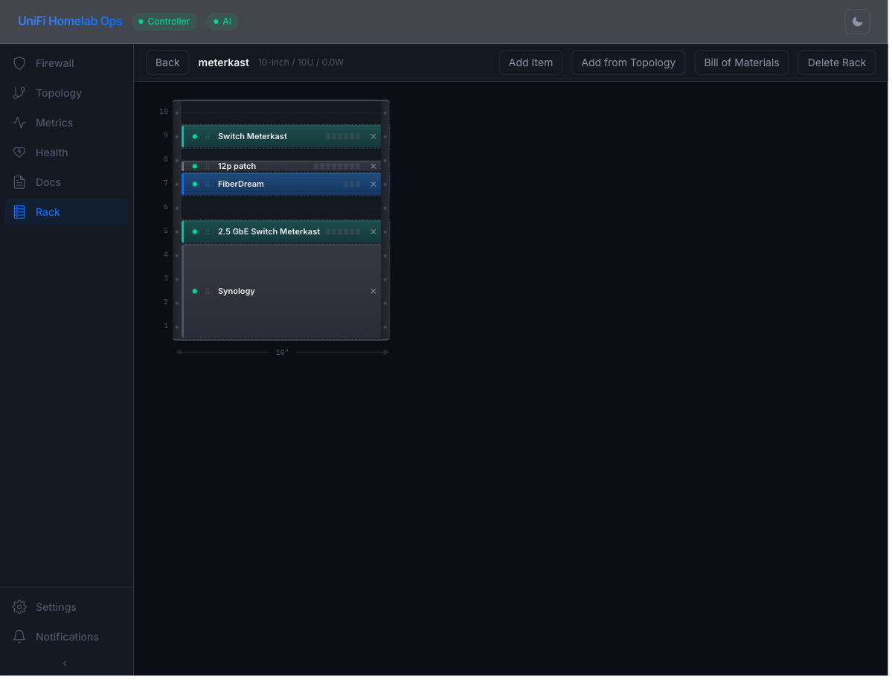Click the status dot on 12p patch

point(194,166)
